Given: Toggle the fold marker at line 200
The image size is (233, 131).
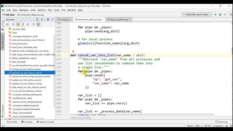Looking at the screenshot, I should tap(69, 87).
